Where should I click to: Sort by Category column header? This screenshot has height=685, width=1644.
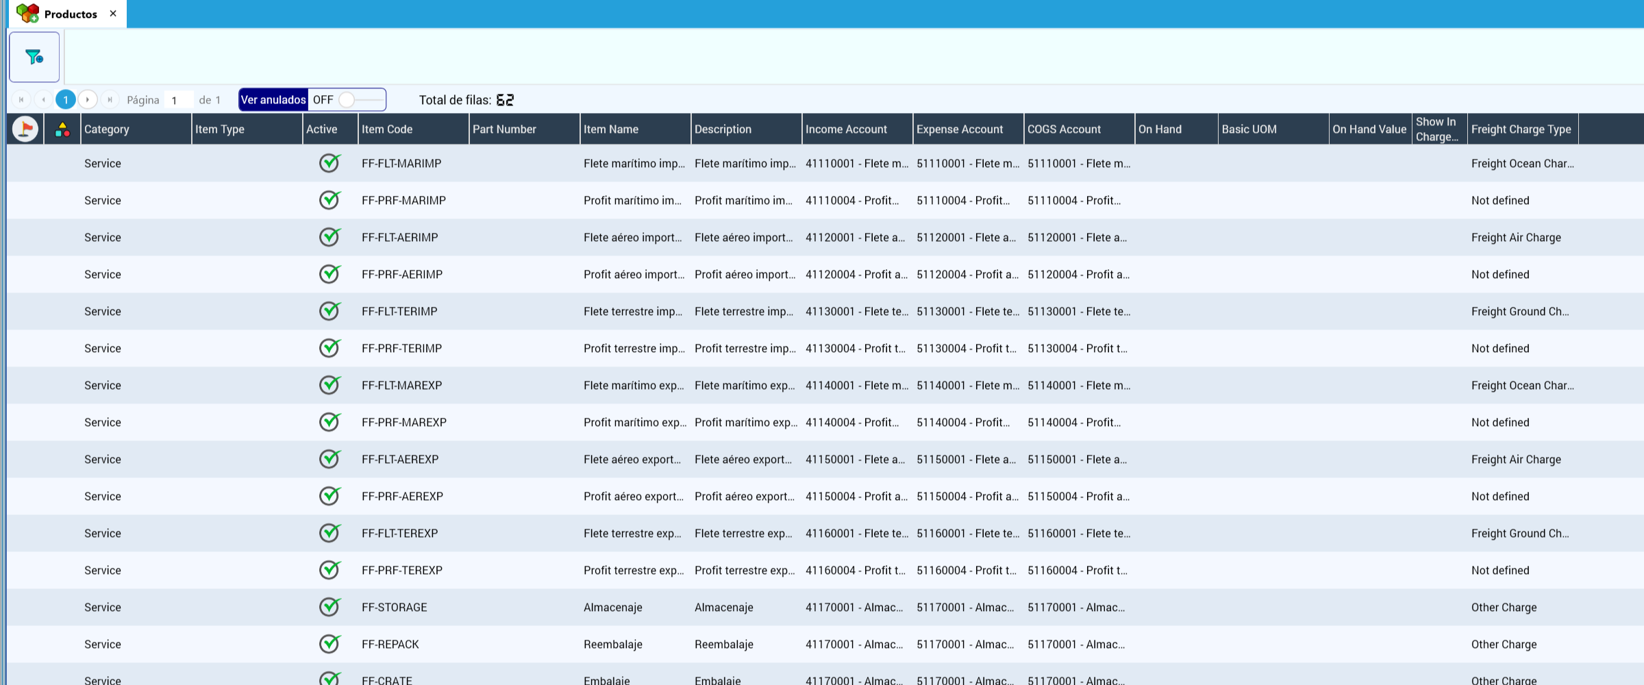coord(136,129)
